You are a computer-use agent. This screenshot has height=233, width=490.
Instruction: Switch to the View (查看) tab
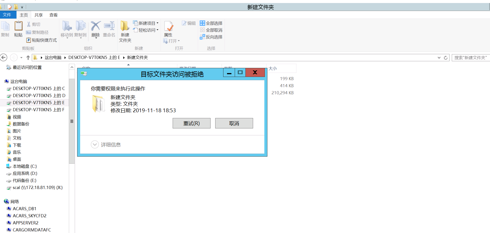54,15
